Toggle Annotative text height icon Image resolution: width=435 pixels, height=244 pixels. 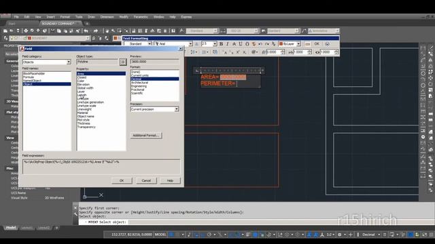click(196, 44)
